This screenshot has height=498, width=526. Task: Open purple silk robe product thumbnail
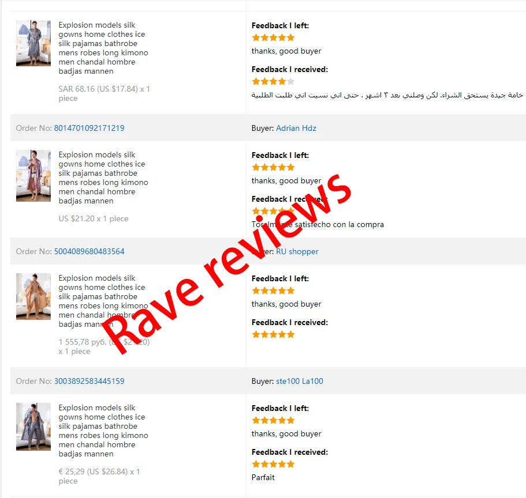point(33,175)
